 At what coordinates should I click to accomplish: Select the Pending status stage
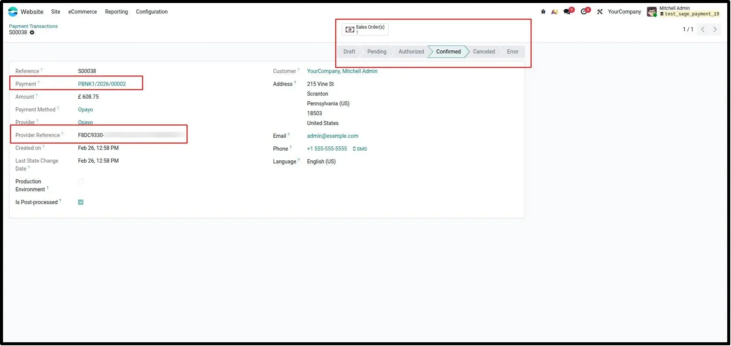377,52
